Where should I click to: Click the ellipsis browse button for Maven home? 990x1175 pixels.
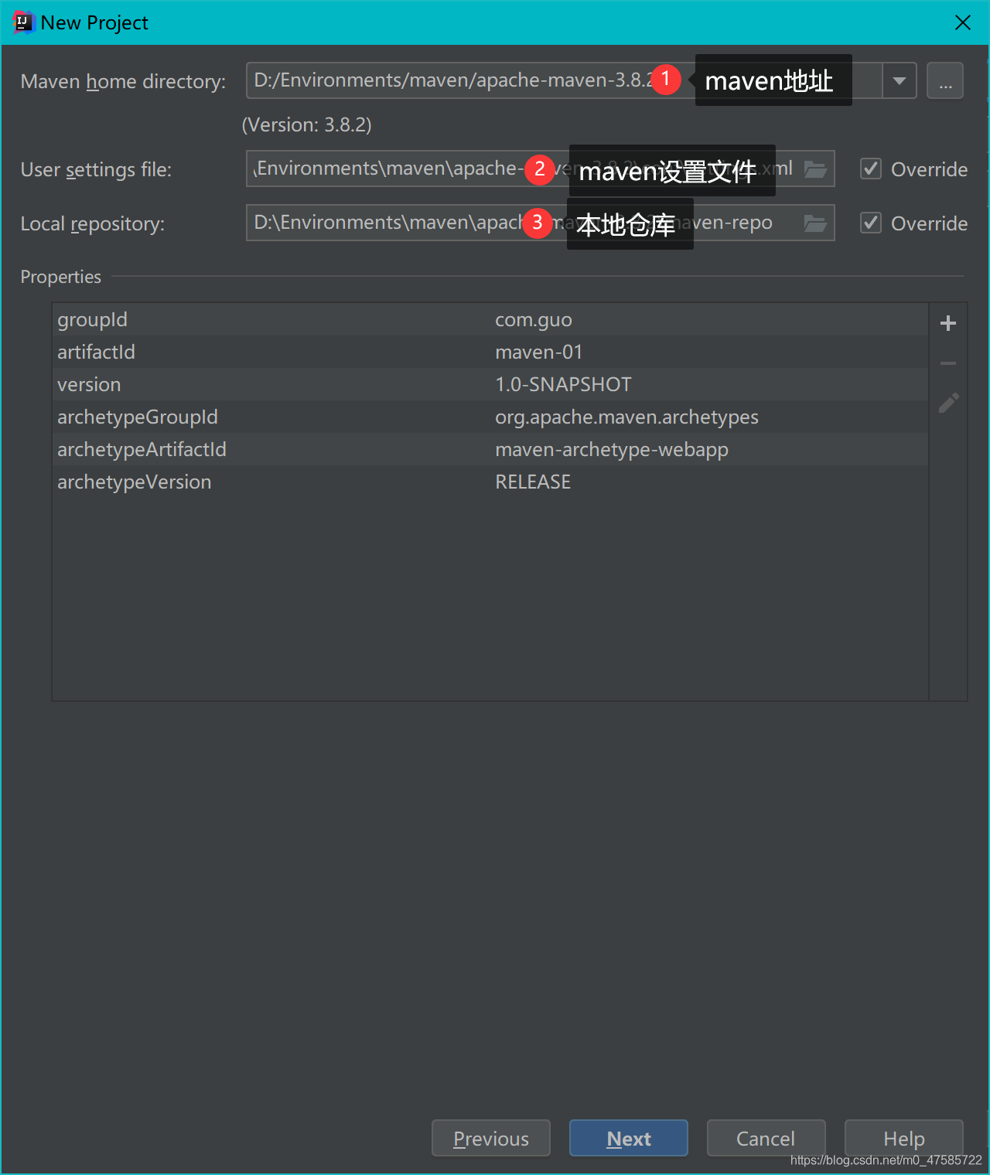pyautogui.click(x=945, y=80)
